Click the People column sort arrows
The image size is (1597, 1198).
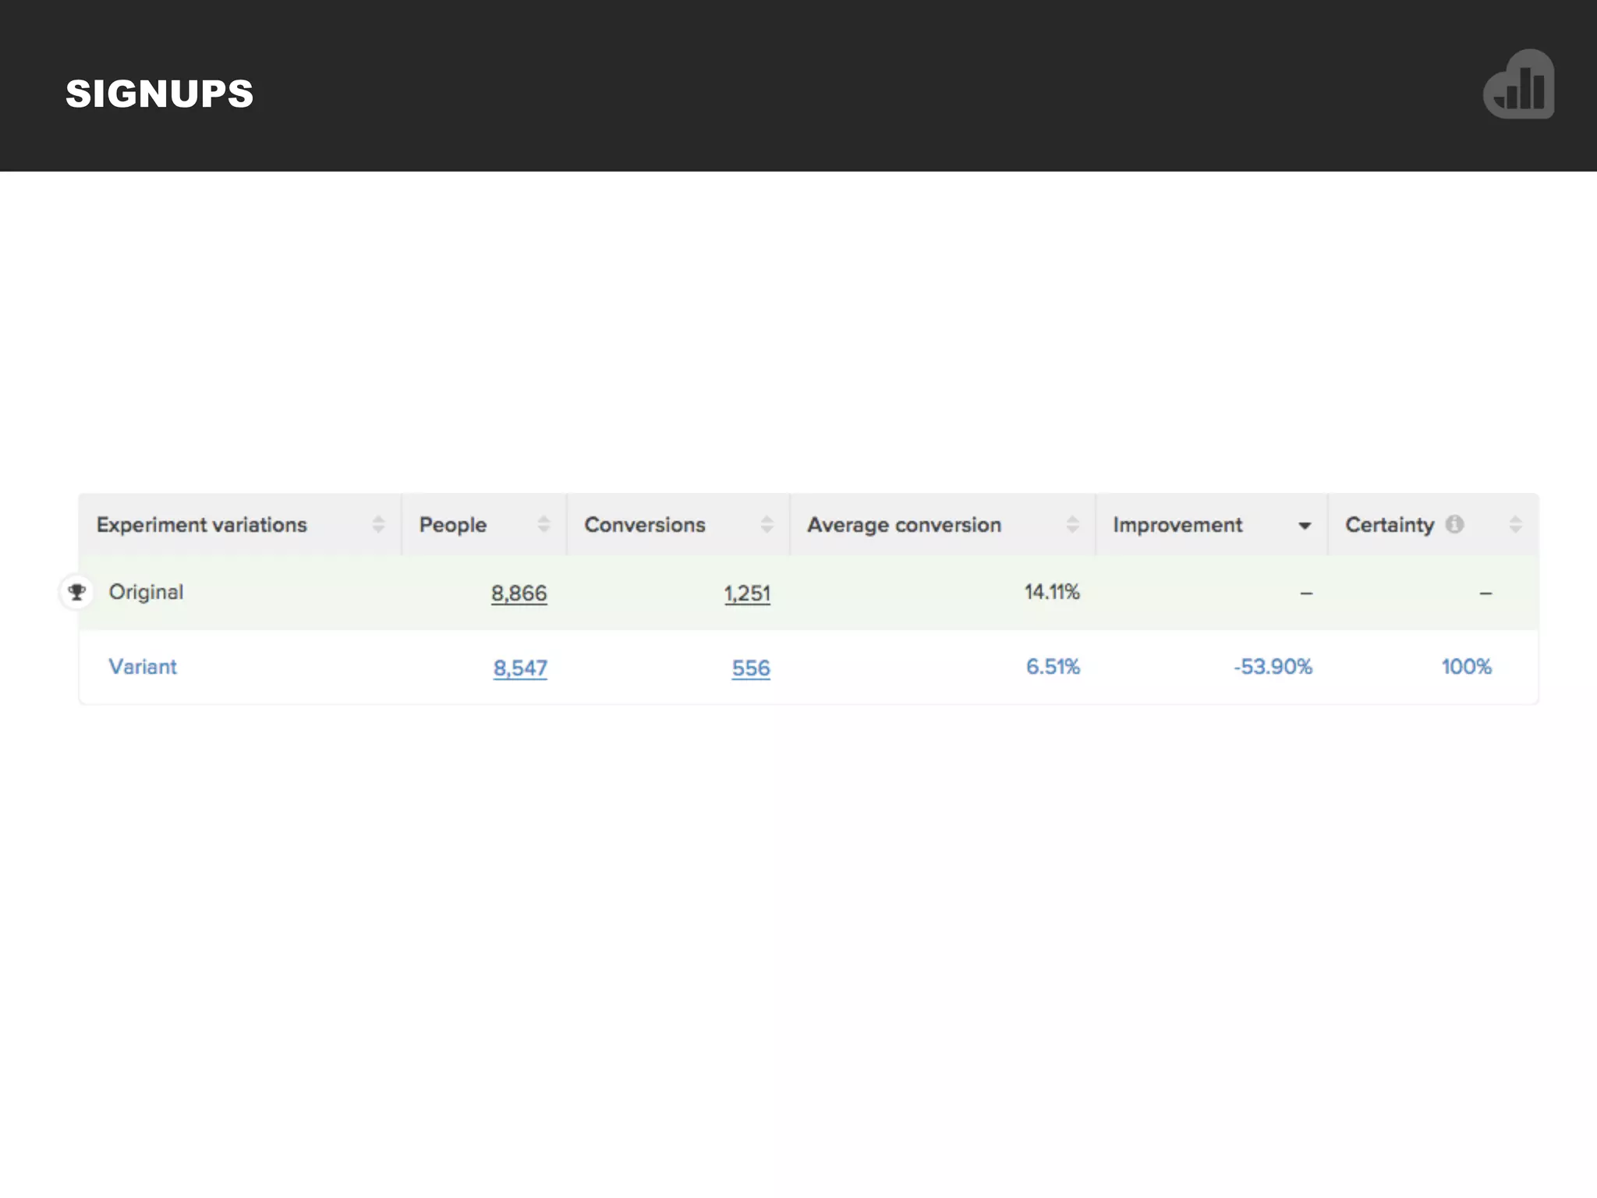(544, 524)
